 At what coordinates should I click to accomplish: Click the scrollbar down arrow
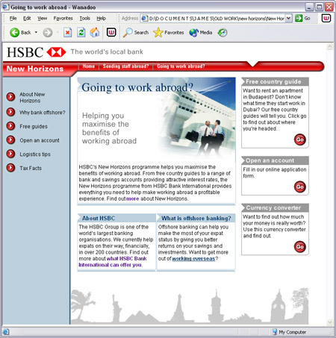pyautogui.click(x=330, y=322)
